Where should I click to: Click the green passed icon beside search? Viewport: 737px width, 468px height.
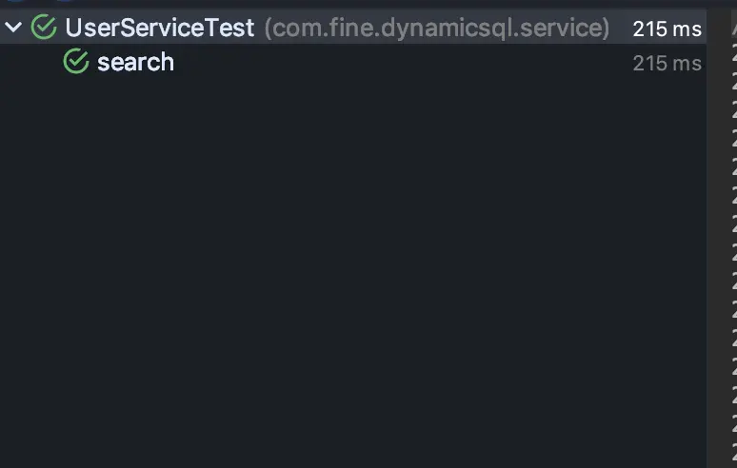coord(75,63)
